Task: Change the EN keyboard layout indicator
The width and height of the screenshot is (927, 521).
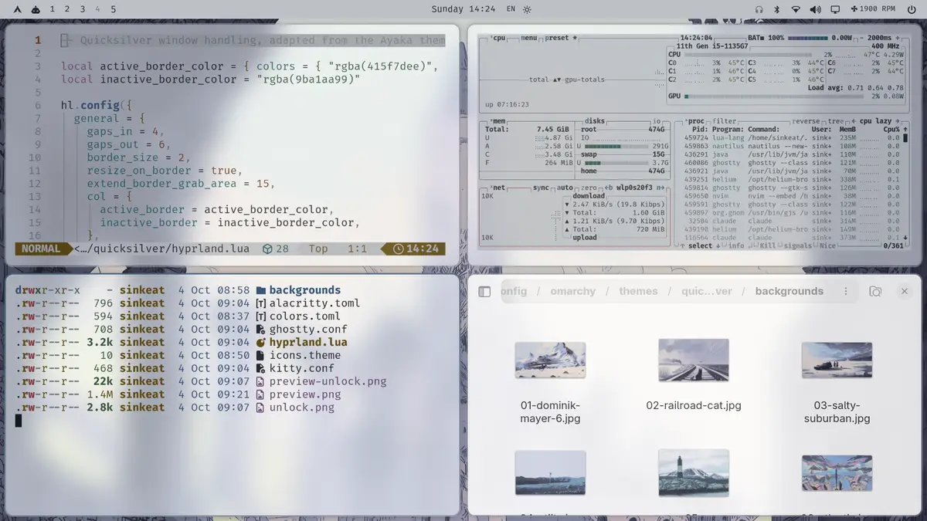Action: [x=511, y=9]
